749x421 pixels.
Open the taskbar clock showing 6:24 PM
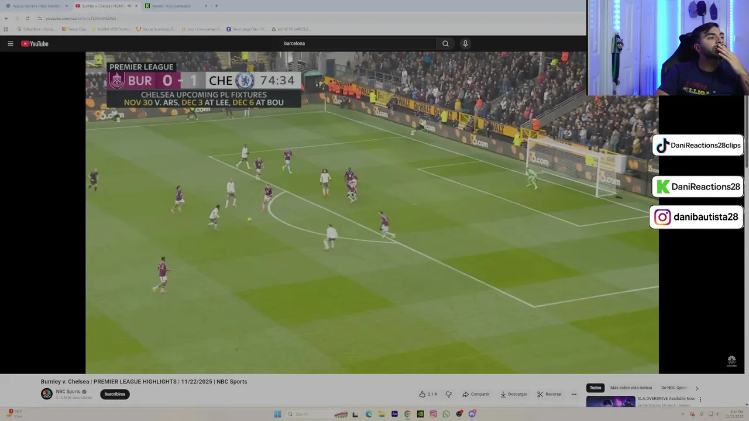point(734,414)
